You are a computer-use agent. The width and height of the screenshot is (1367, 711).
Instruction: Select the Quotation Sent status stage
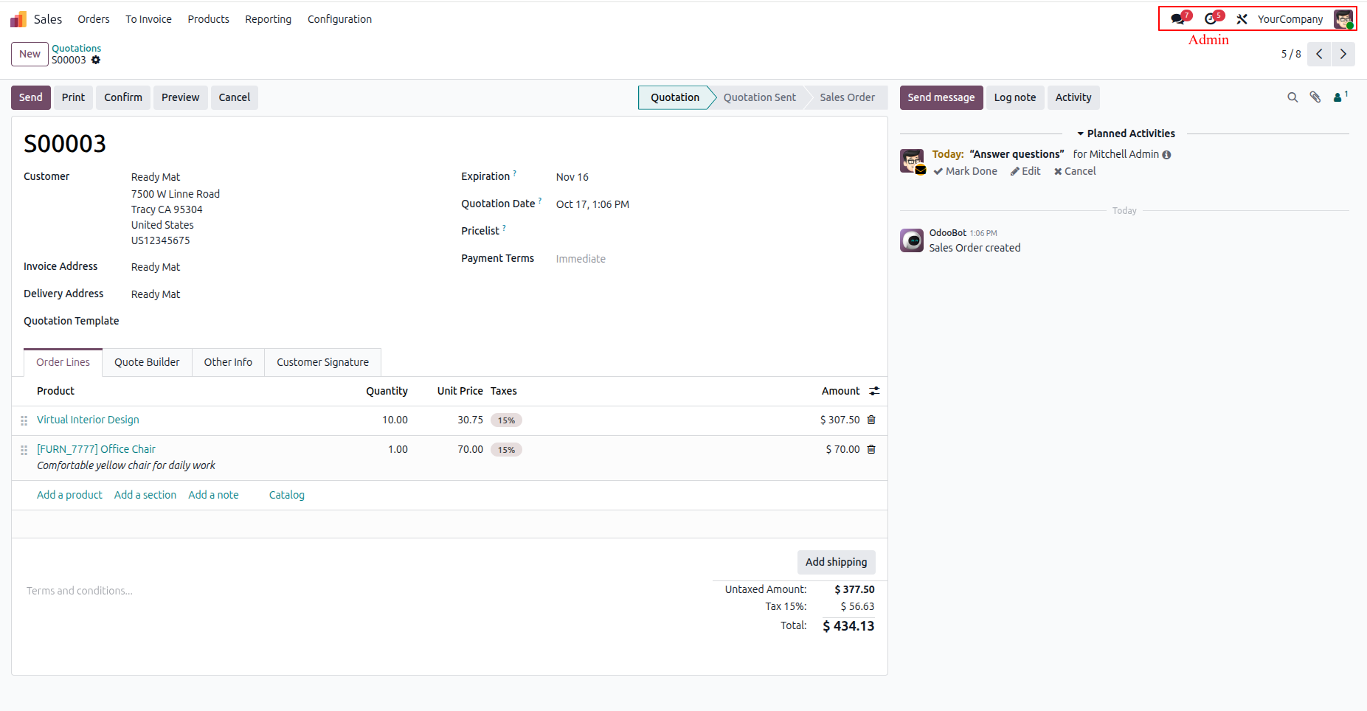(759, 97)
